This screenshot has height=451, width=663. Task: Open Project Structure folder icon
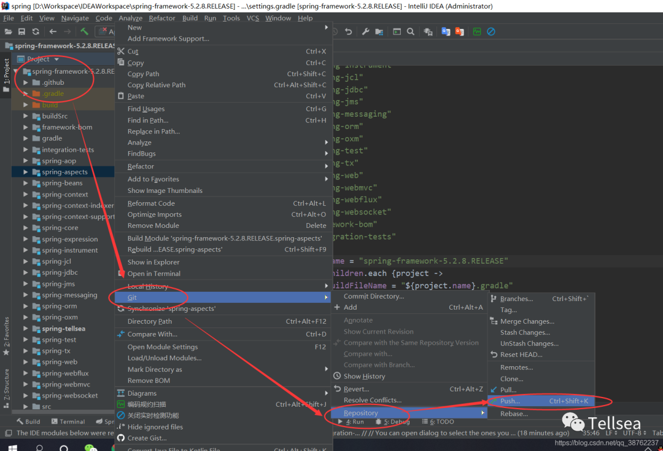click(379, 31)
